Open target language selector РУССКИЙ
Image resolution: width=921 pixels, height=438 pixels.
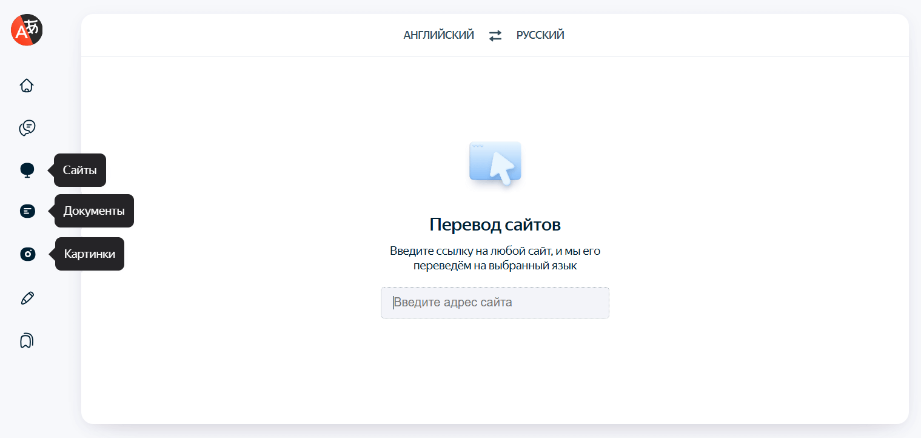540,35
